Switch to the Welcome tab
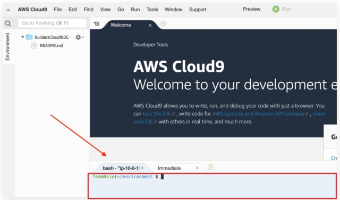This screenshot has width=340, height=200. point(121,25)
